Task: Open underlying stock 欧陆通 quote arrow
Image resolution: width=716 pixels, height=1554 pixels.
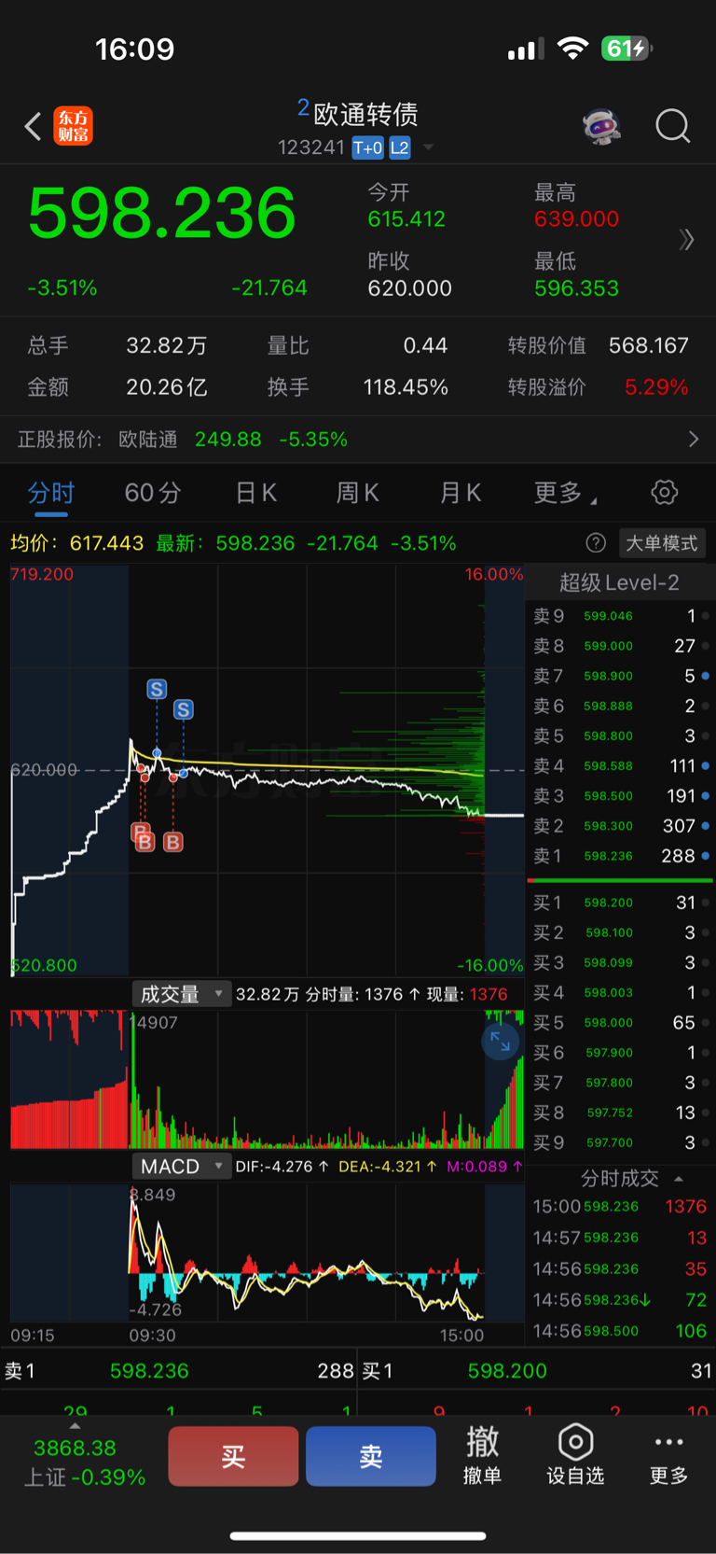Action: [694, 439]
